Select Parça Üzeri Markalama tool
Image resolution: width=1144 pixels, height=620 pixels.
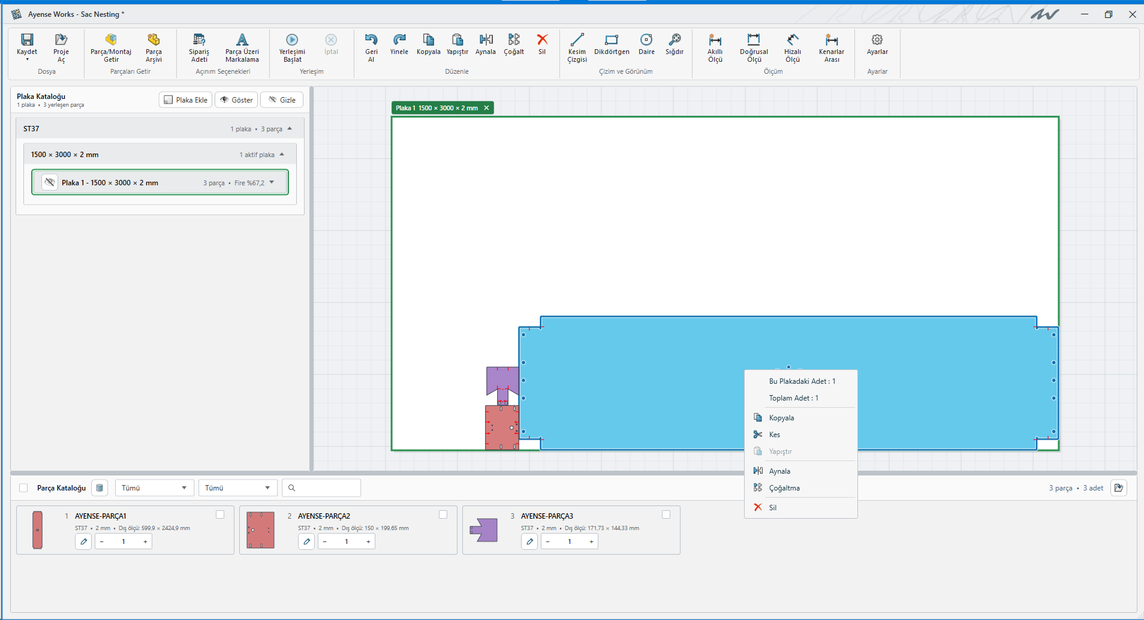242,47
